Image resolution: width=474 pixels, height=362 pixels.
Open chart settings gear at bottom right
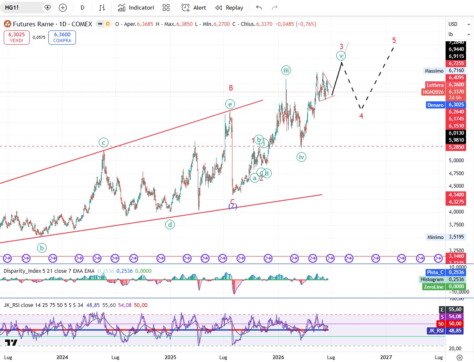coord(459,357)
